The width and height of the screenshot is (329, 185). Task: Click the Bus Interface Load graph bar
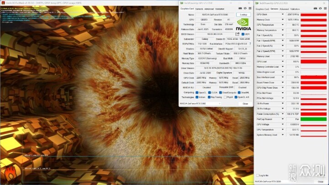[313, 77]
